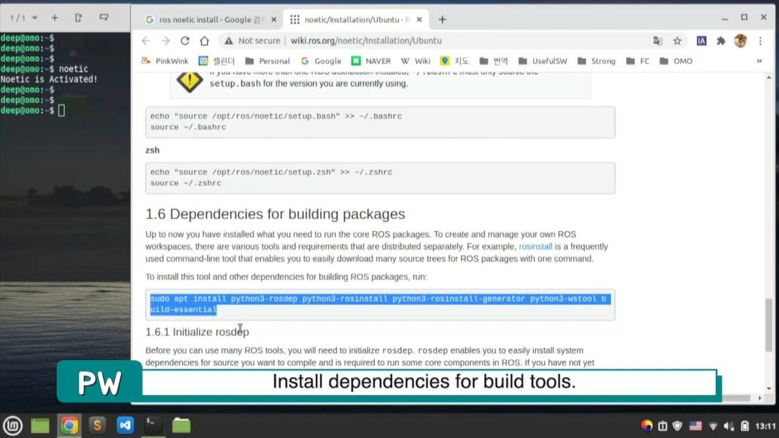Open the Wiki bookmark
779x438 pixels.
tap(416, 61)
